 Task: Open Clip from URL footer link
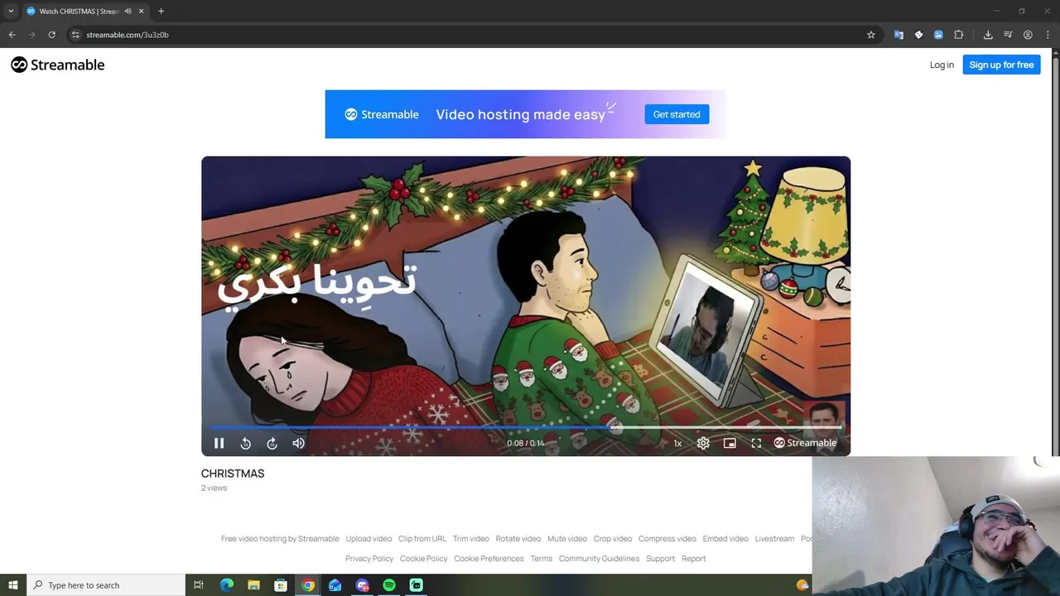(x=422, y=539)
